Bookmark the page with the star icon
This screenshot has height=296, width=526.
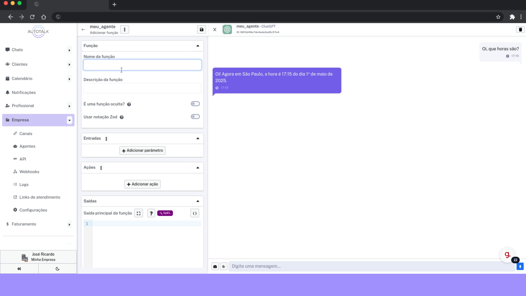pyautogui.click(x=498, y=17)
